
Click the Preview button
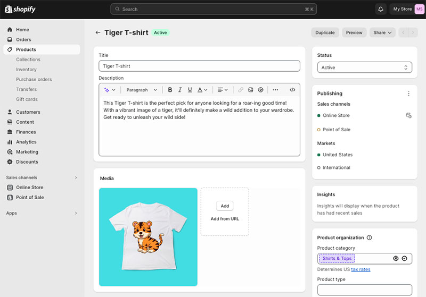pos(354,32)
